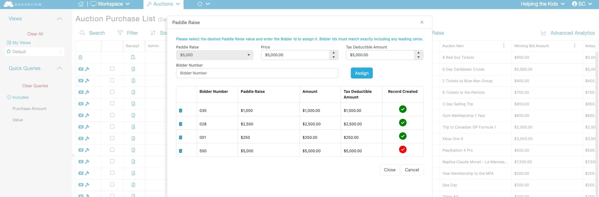Open the Helping the Kids organization dropdown
599x197 pixels.
[x=543, y=4]
